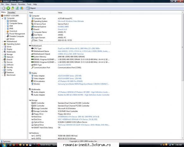Screen dimensions: 184x147
Task: Open Microsoft Windows Vista Ultimate link
Action: [71, 21]
